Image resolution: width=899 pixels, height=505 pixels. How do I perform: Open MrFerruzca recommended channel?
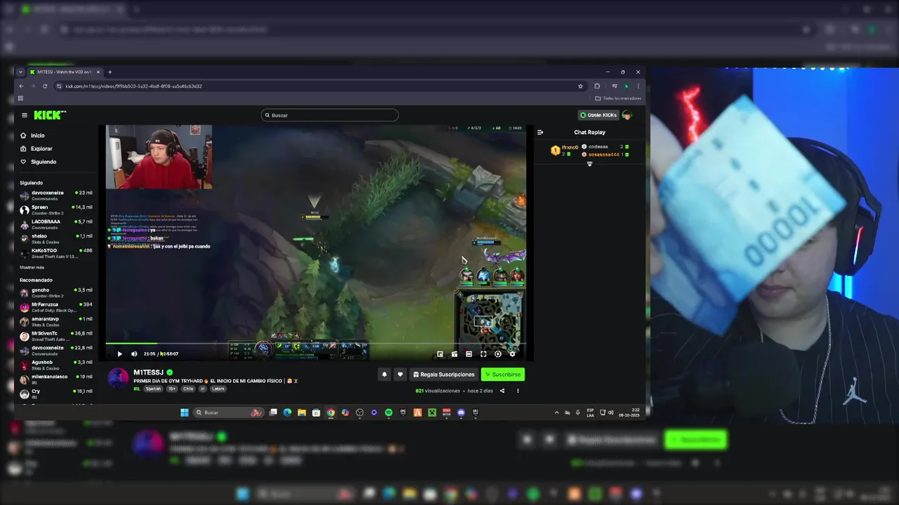point(56,307)
